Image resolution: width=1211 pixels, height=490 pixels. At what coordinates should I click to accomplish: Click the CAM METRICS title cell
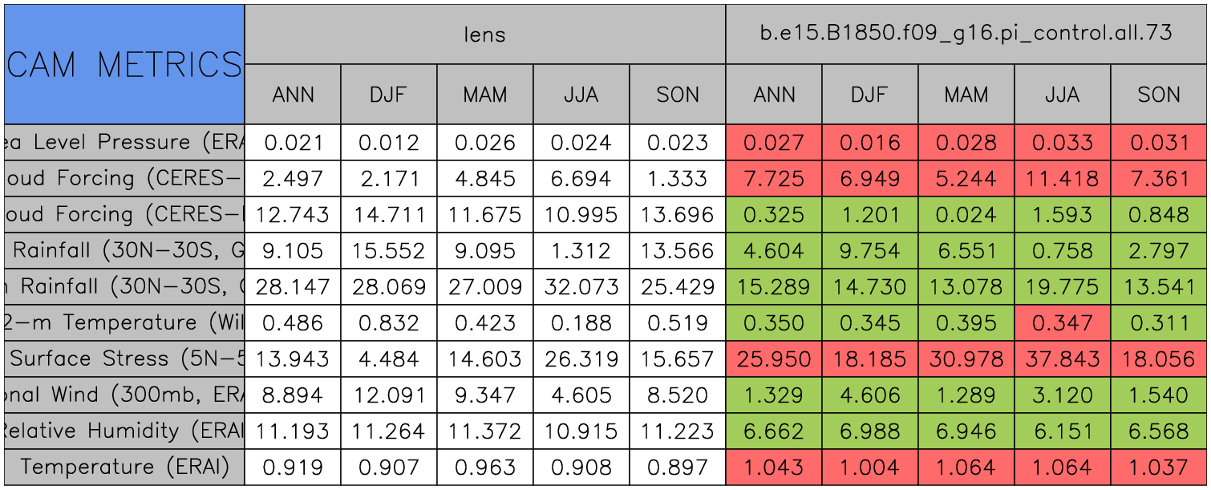[124, 64]
